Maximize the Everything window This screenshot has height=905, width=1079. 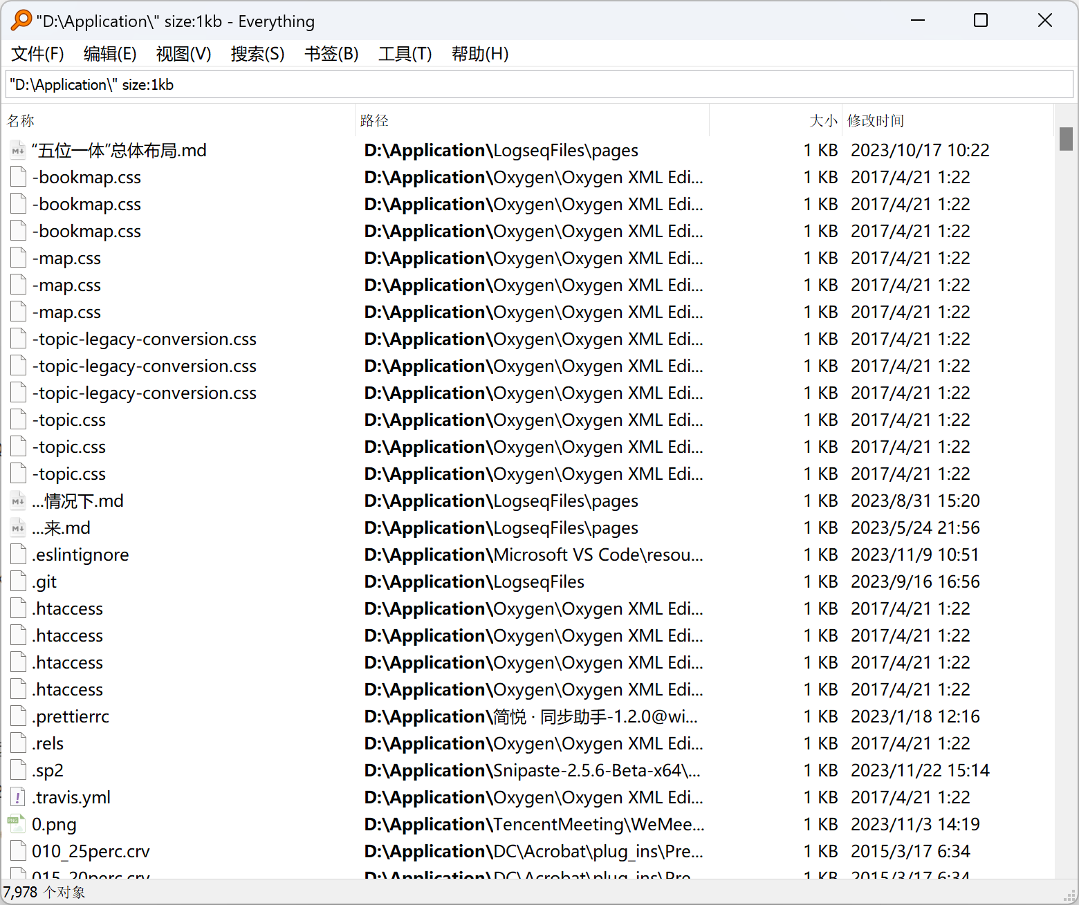click(981, 21)
